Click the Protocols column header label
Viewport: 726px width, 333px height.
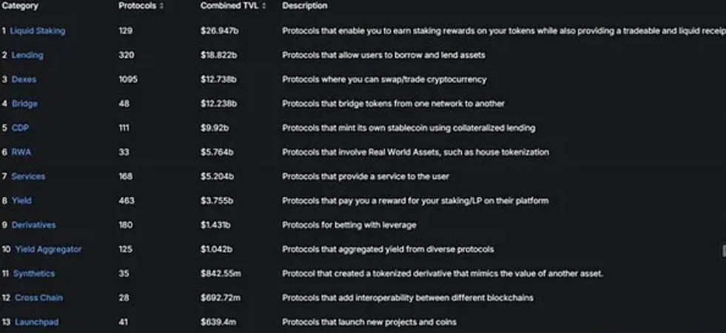tap(137, 6)
